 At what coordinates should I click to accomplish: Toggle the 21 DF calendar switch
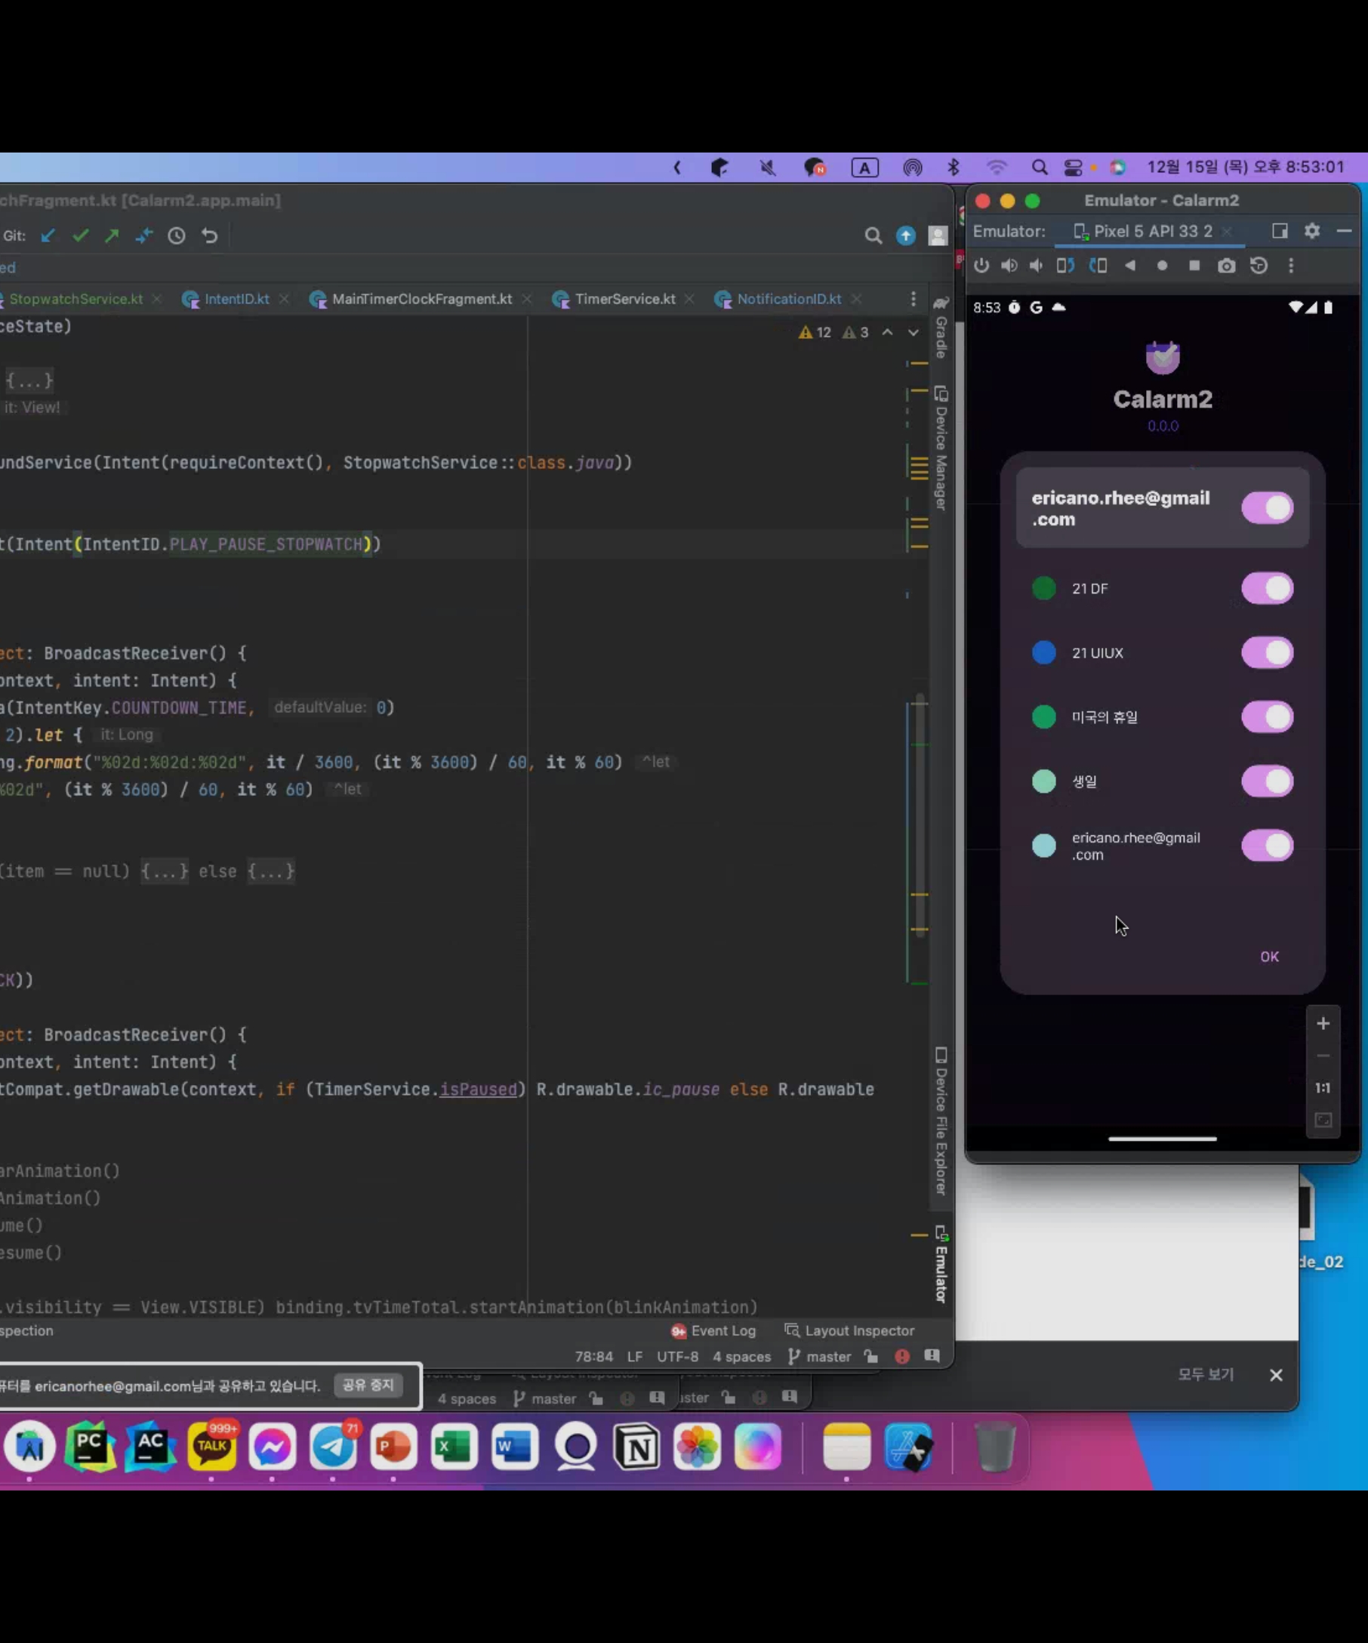point(1268,588)
